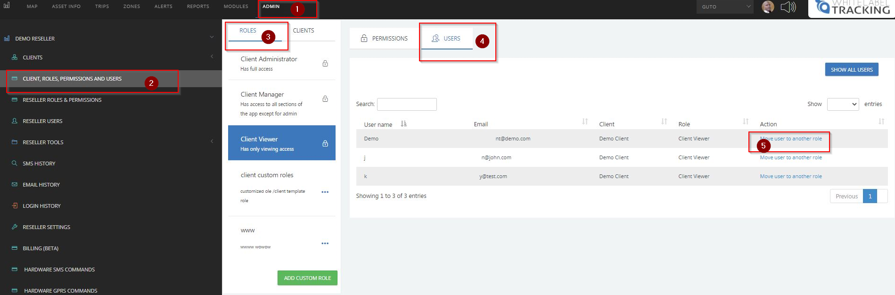Click the Clients sidebar icon
The width and height of the screenshot is (895, 295).
pos(15,57)
